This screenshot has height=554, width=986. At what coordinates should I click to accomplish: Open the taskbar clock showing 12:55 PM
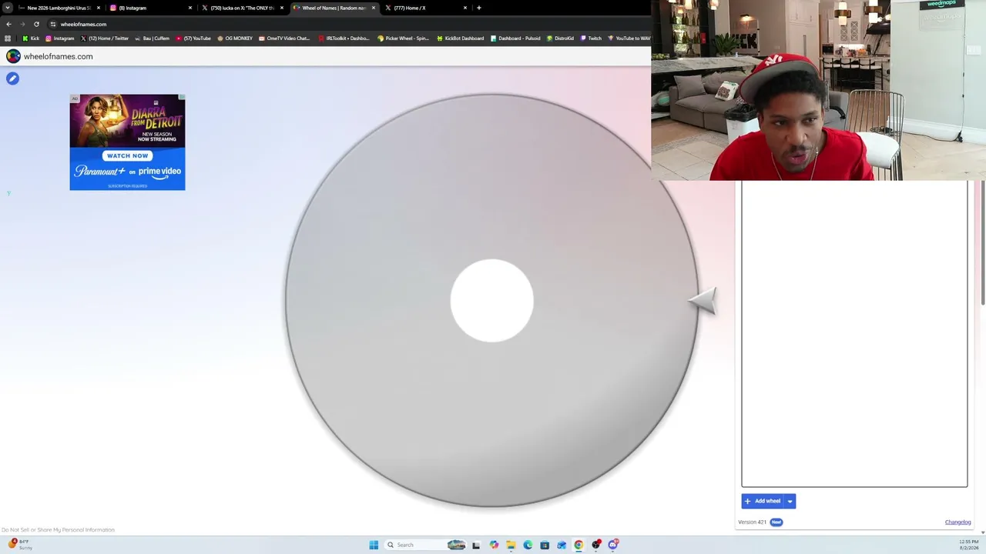969,545
